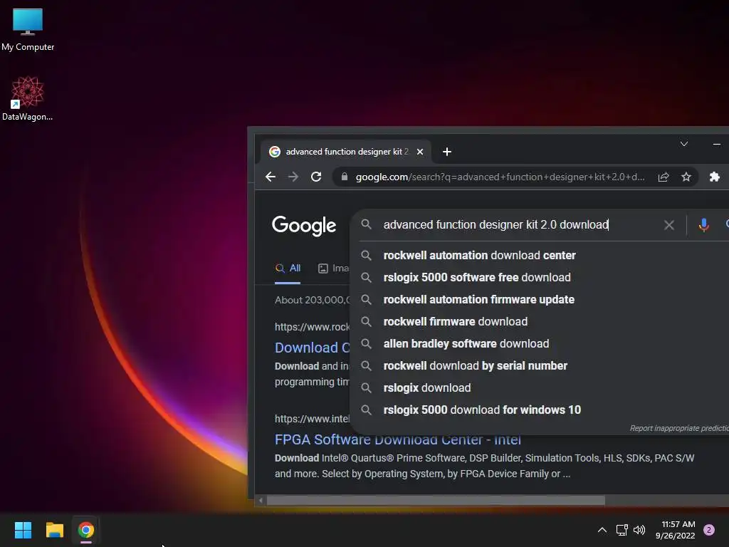Screen dimensions: 729x547
Task: Click the Chrome taskbar icon
Action: point(86,530)
